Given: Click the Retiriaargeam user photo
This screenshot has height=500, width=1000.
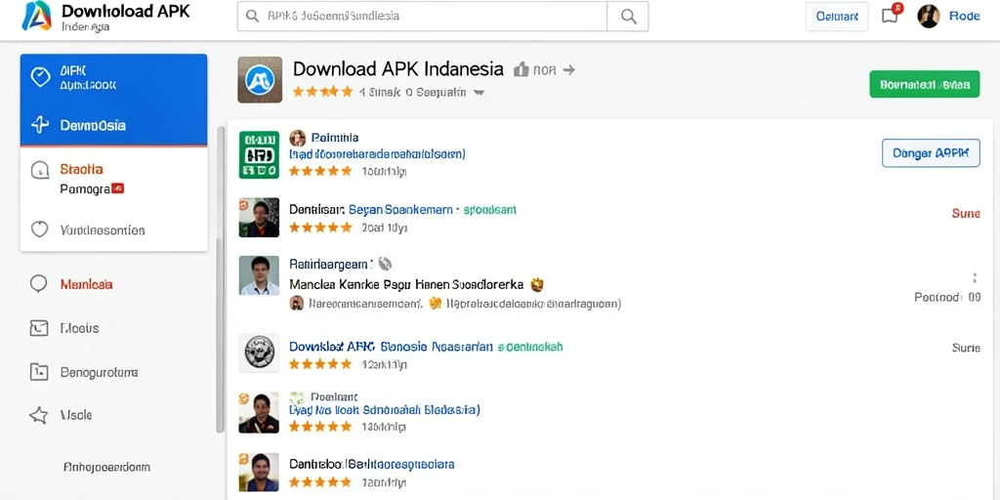Looking at the screenshot, I should point(259,275).
